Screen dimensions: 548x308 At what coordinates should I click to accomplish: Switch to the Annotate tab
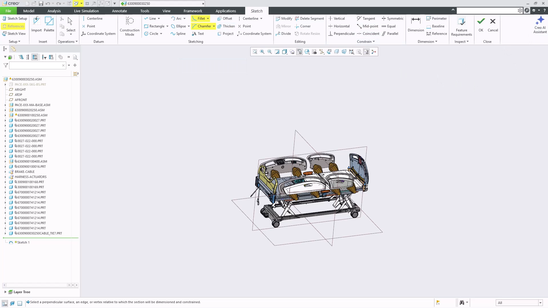tap(119, 11)
